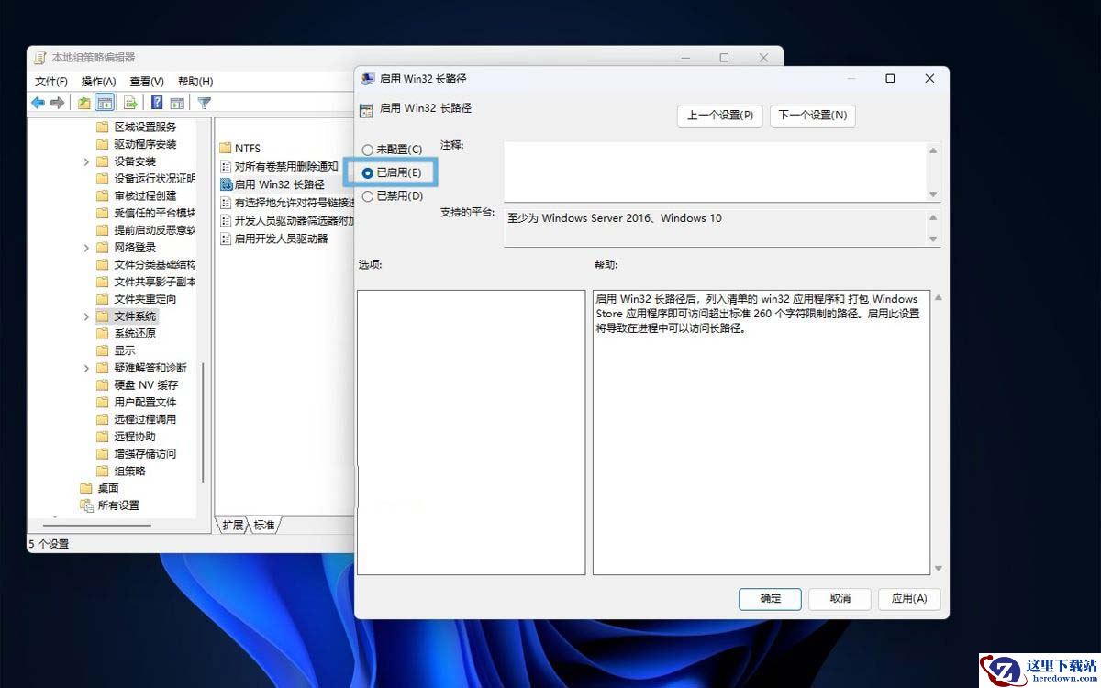Screen dimensions: 1101x688
Task: Click the back arrow in Group Policy Editor toolbar
Action: point(38,103)
